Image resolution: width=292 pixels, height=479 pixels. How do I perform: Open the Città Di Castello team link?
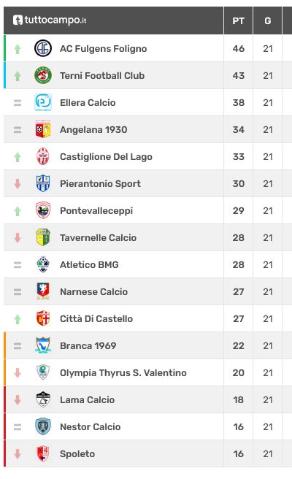click(96, 318)
